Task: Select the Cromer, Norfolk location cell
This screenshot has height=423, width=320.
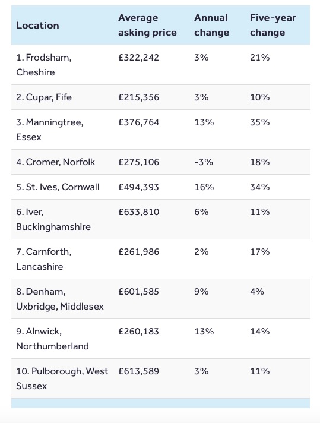Action: click(56, 162)
